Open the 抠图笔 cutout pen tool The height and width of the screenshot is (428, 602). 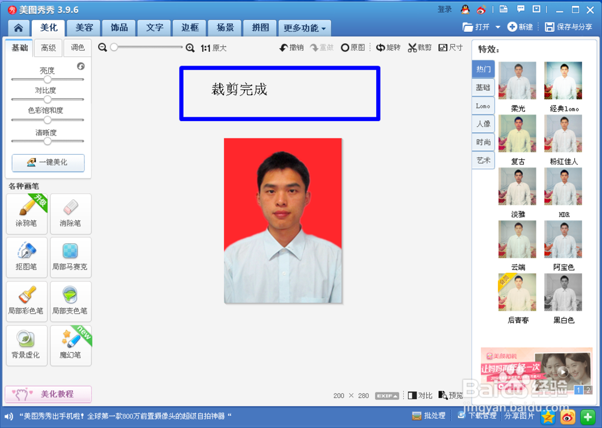pos(26,258)
